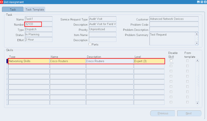Click the Type field showing Dispatch
This screenshot has width=207, height=121.
[x=38, y=29]
